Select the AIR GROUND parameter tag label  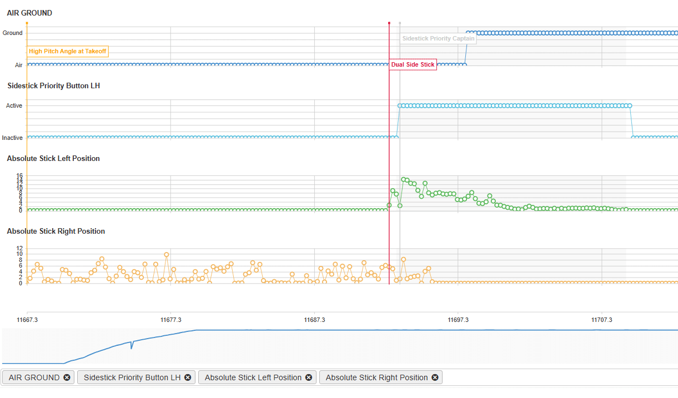click(34, 377)
